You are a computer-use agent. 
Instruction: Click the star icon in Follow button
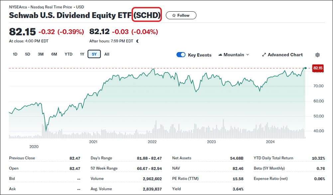(x=174, y=16)
